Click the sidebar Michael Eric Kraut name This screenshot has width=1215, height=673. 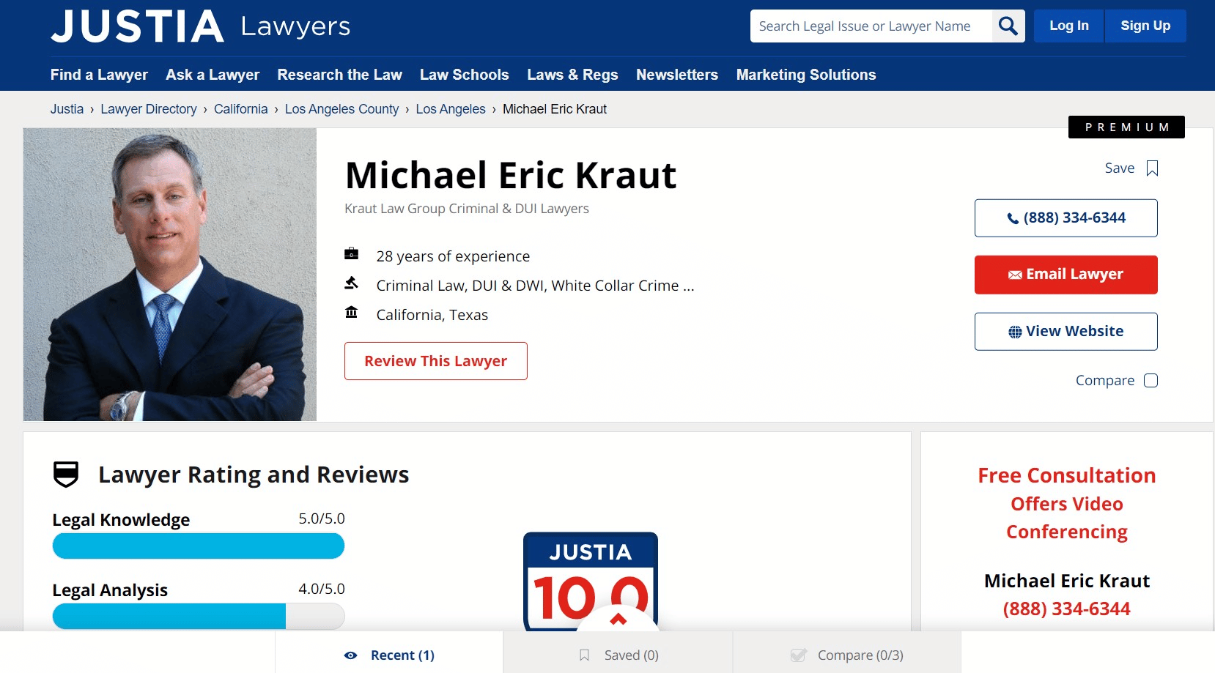point(1067,581)
